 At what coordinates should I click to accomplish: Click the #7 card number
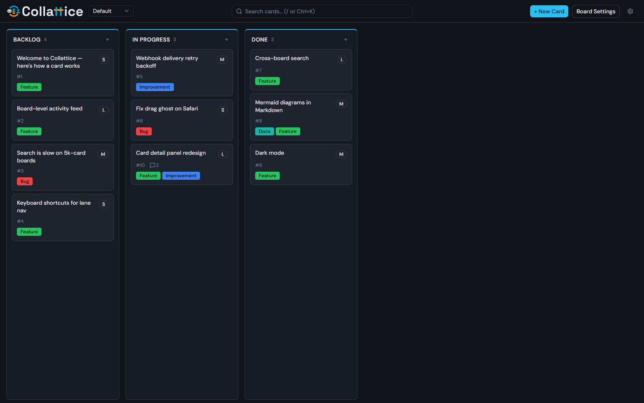258,71
